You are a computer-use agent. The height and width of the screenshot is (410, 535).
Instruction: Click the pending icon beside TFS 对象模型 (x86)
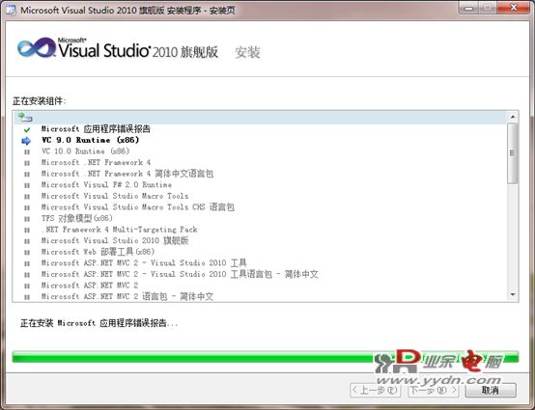[27, 219]
